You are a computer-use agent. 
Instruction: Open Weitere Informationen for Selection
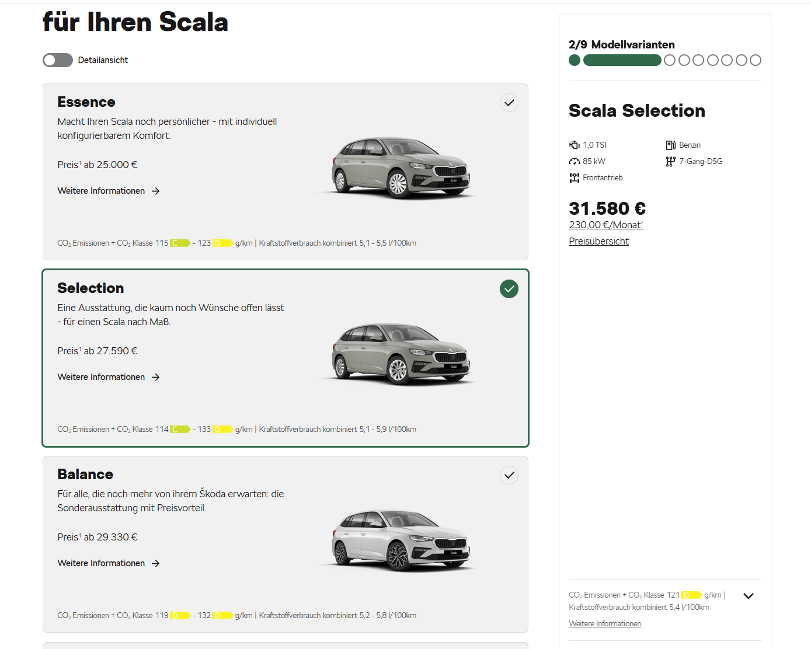pos(101,377)
